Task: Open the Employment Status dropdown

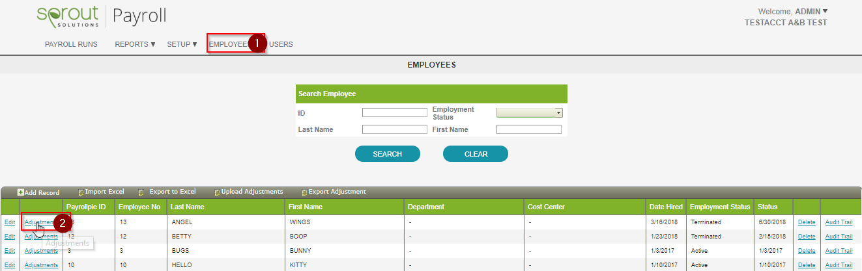Action: click(529, 112)
